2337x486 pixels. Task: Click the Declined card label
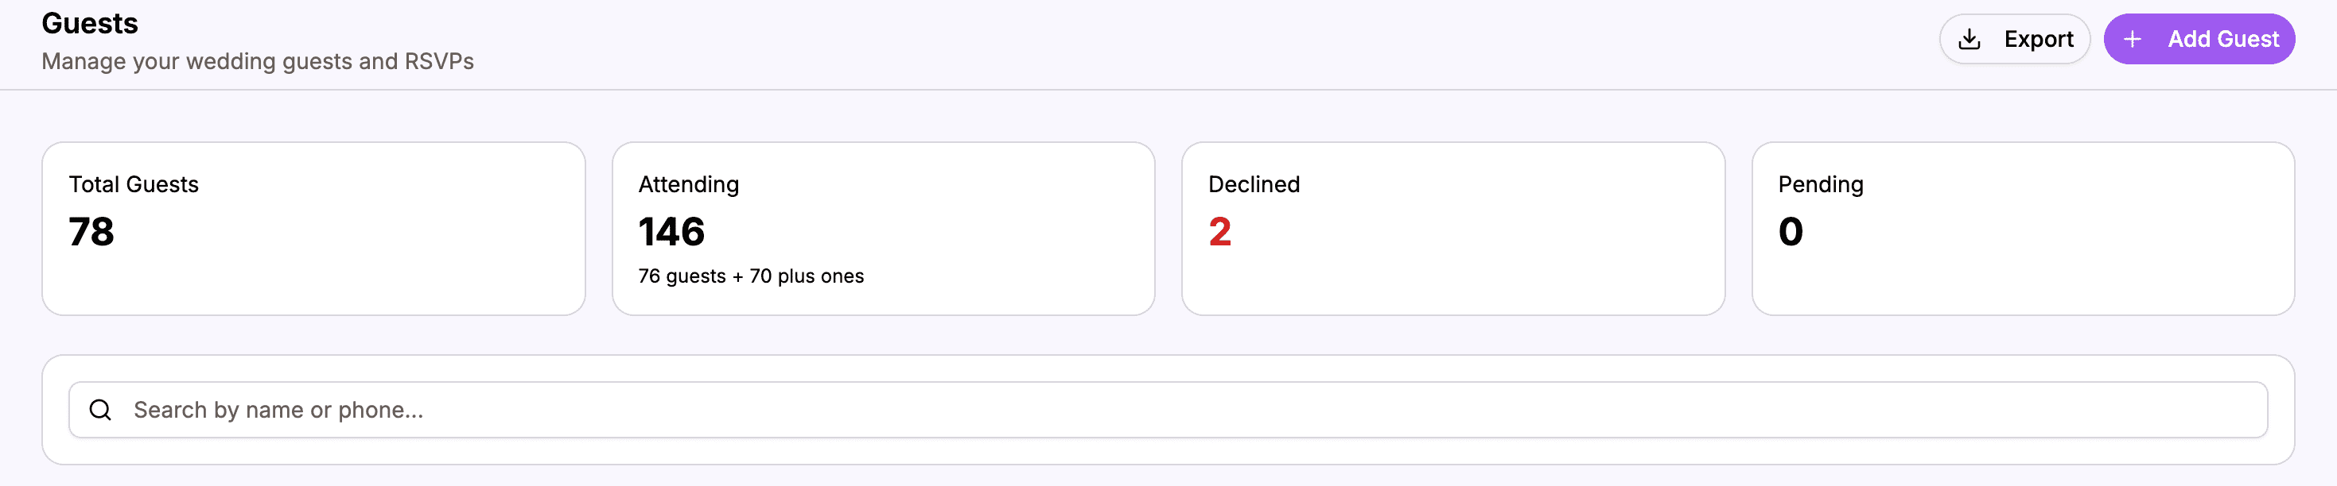pos(1254,183)
